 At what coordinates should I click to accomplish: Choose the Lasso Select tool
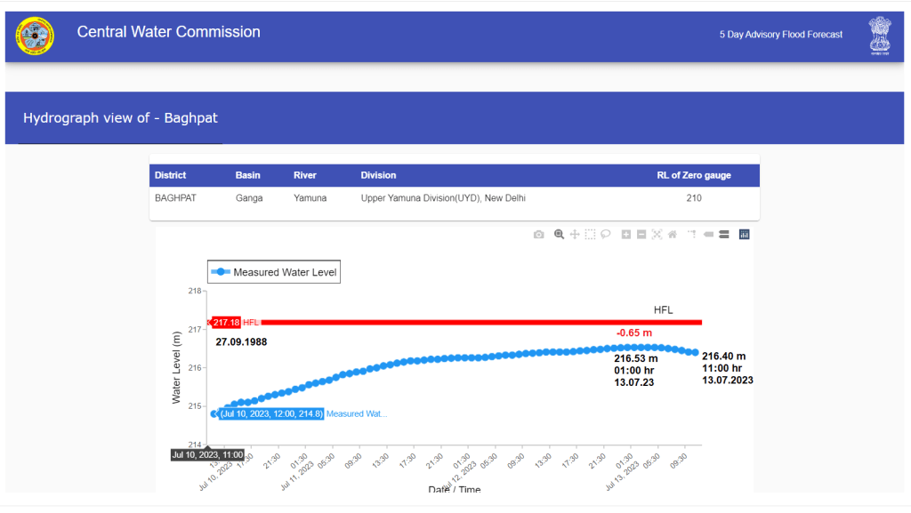(x=605, y=235)
